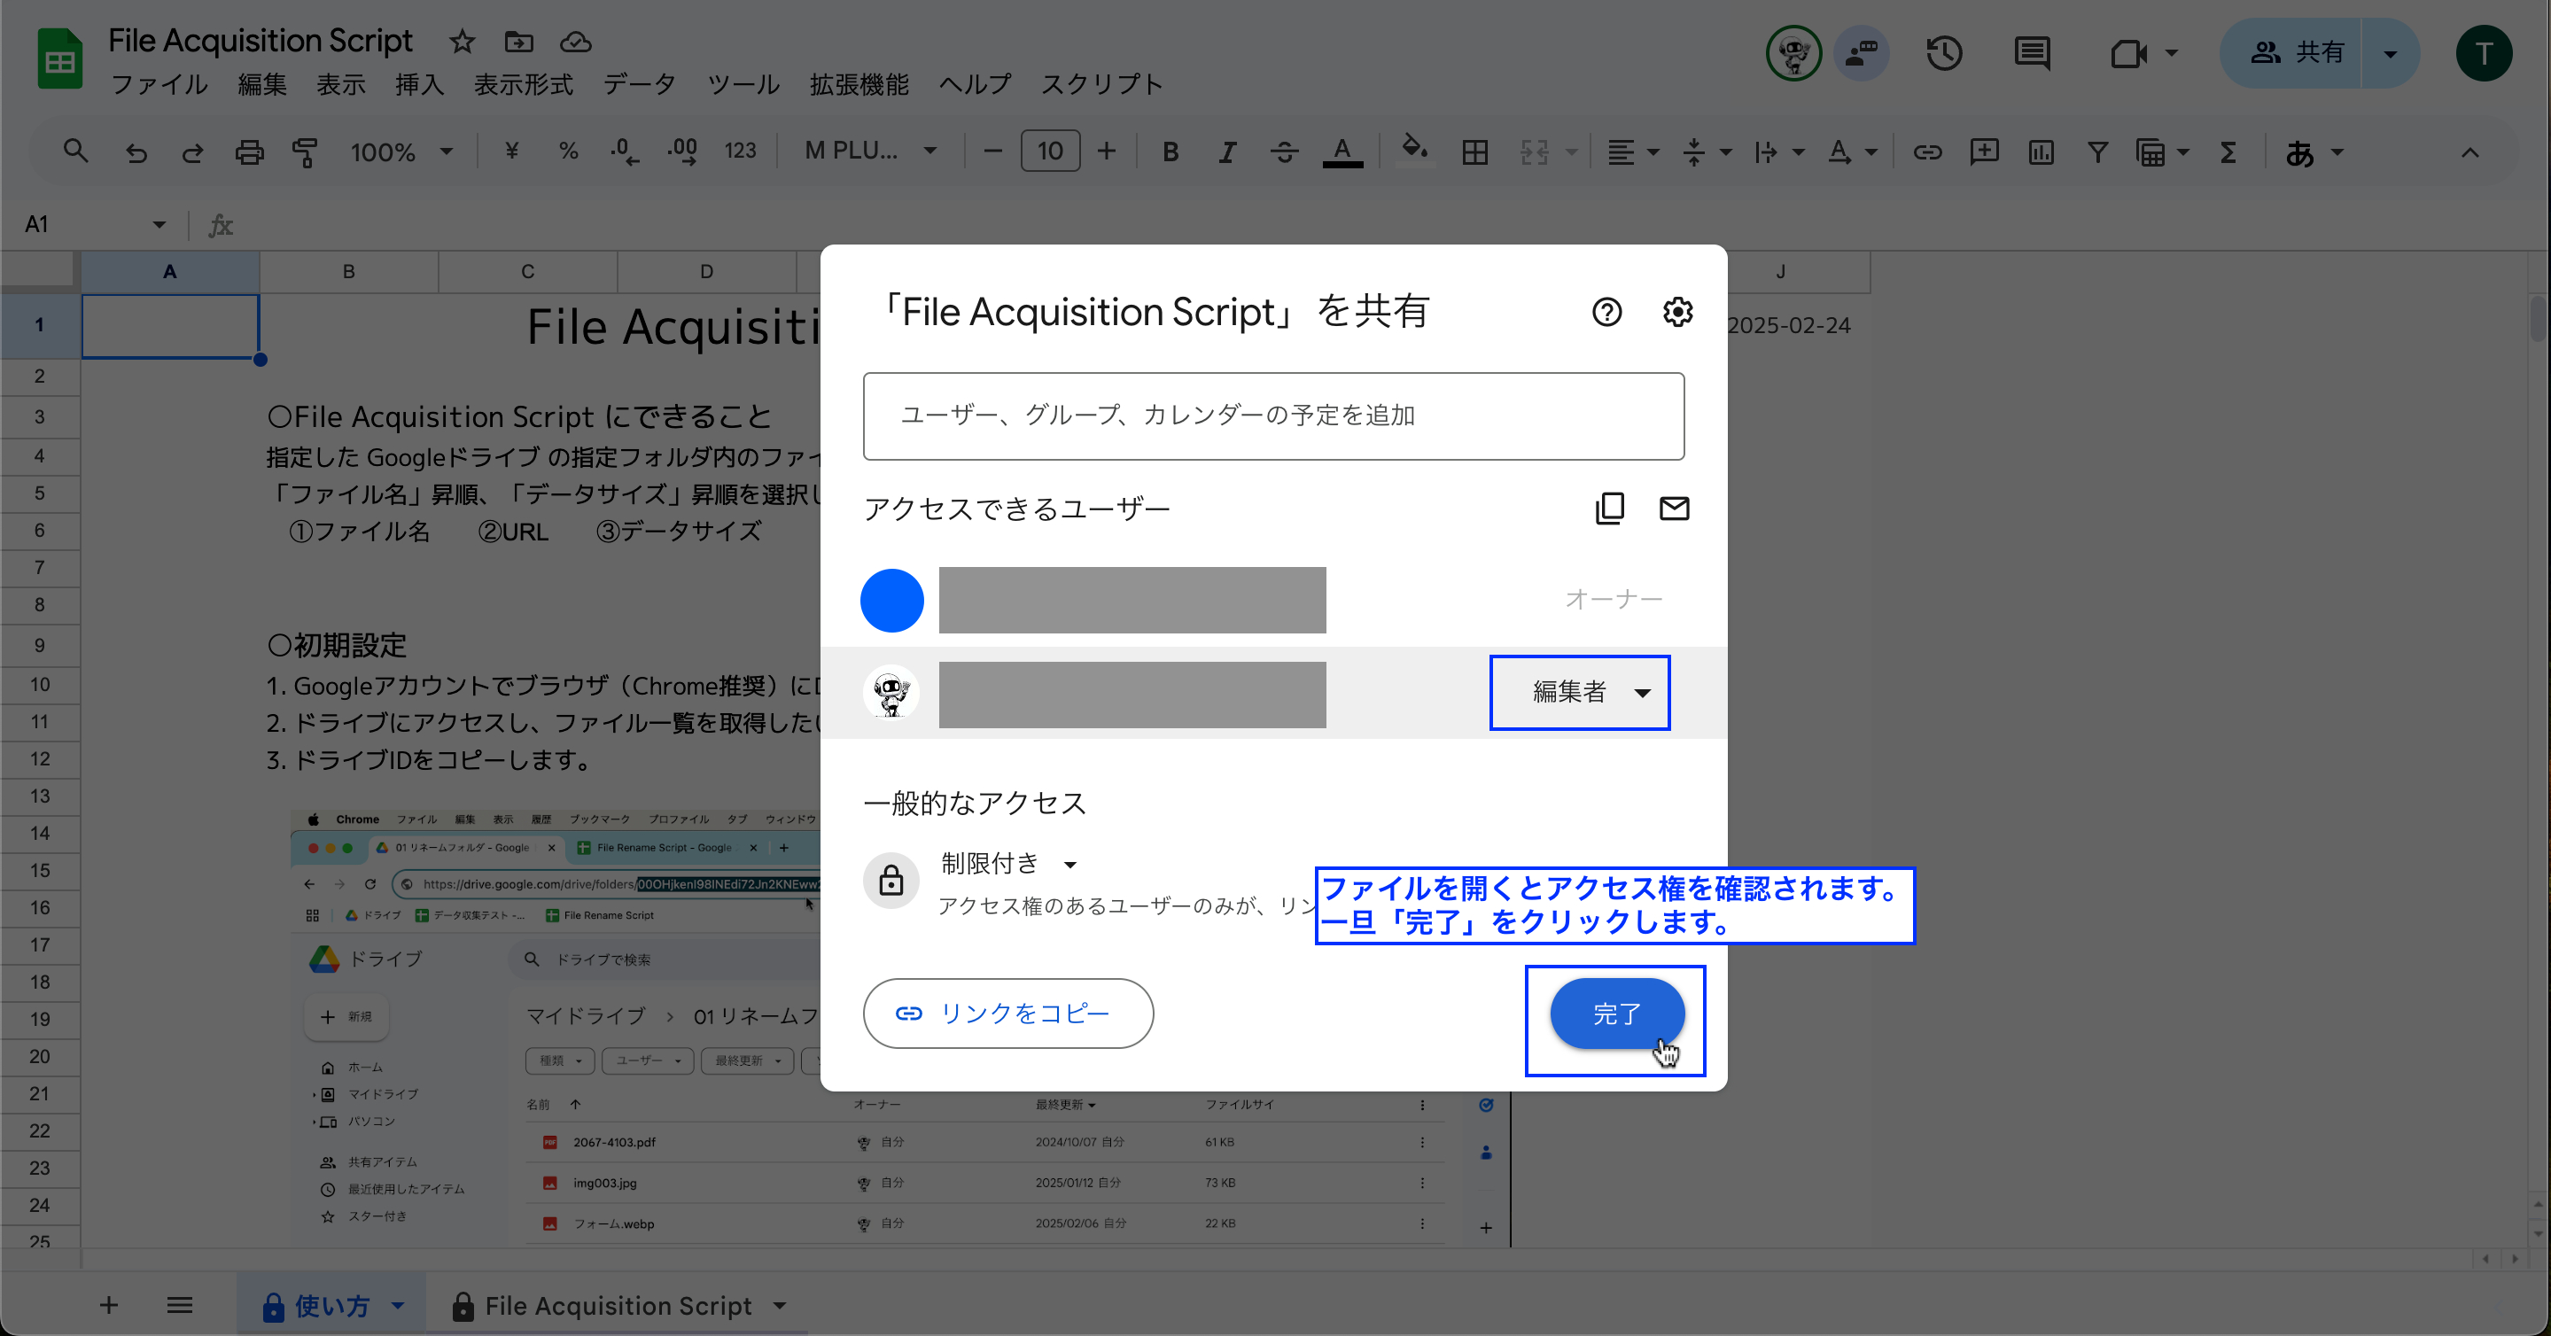Open 表示形式 menu
This screenshot has height=1336, width=2551.
click(523, 85)
